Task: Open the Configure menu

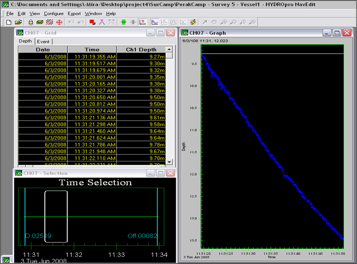Action: (x=54, y=13)
